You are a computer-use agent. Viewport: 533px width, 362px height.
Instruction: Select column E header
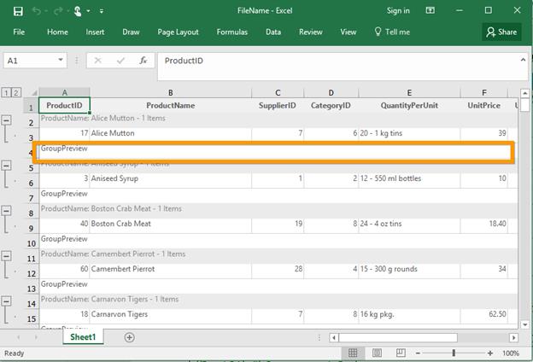click(409, 92)
